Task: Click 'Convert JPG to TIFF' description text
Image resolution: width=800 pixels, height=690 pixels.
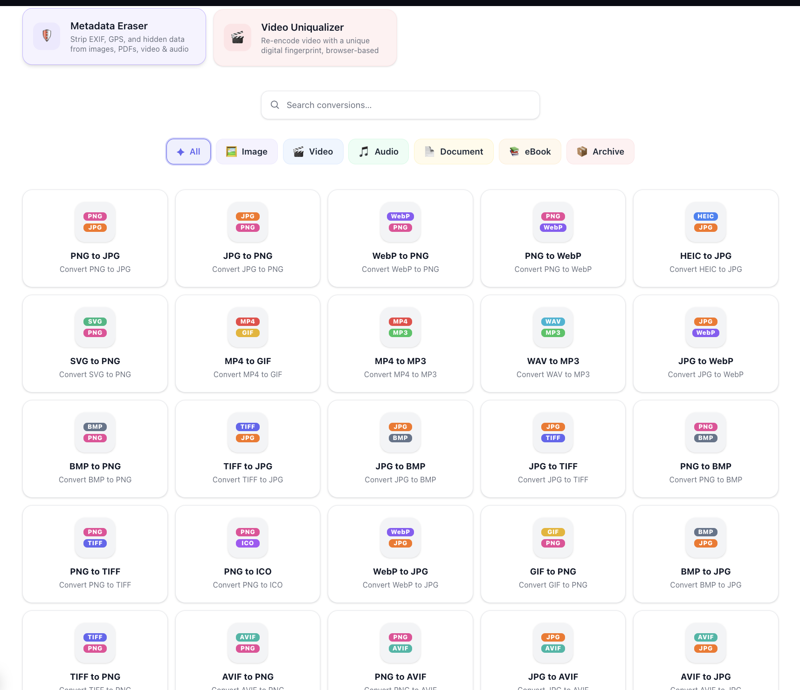Action: [553, 480]
